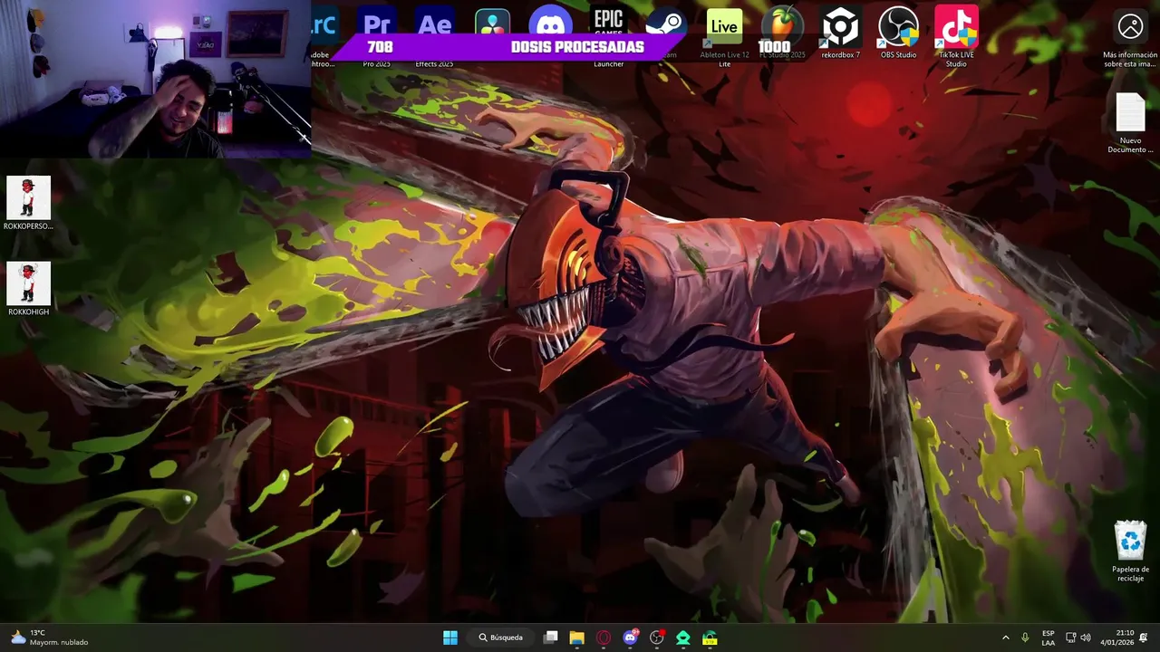Viewport: 1160px width, 652px height.
Task: Switch to OBS Studio on the taskbar
Action: pos(657,638)
